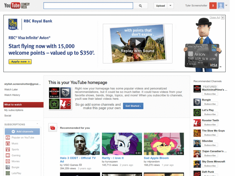Image resolution: width=235 pixels, height=176 pixels.
Task: Click Bungie avatar in Recommended Channels
Action: 197,102
